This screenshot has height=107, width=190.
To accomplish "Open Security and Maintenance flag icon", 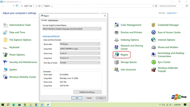I will tap(5, 62).
